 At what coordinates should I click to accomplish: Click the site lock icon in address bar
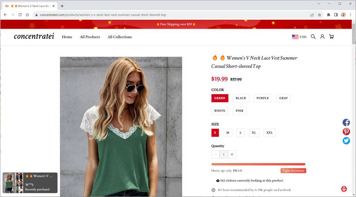[36, 15]
